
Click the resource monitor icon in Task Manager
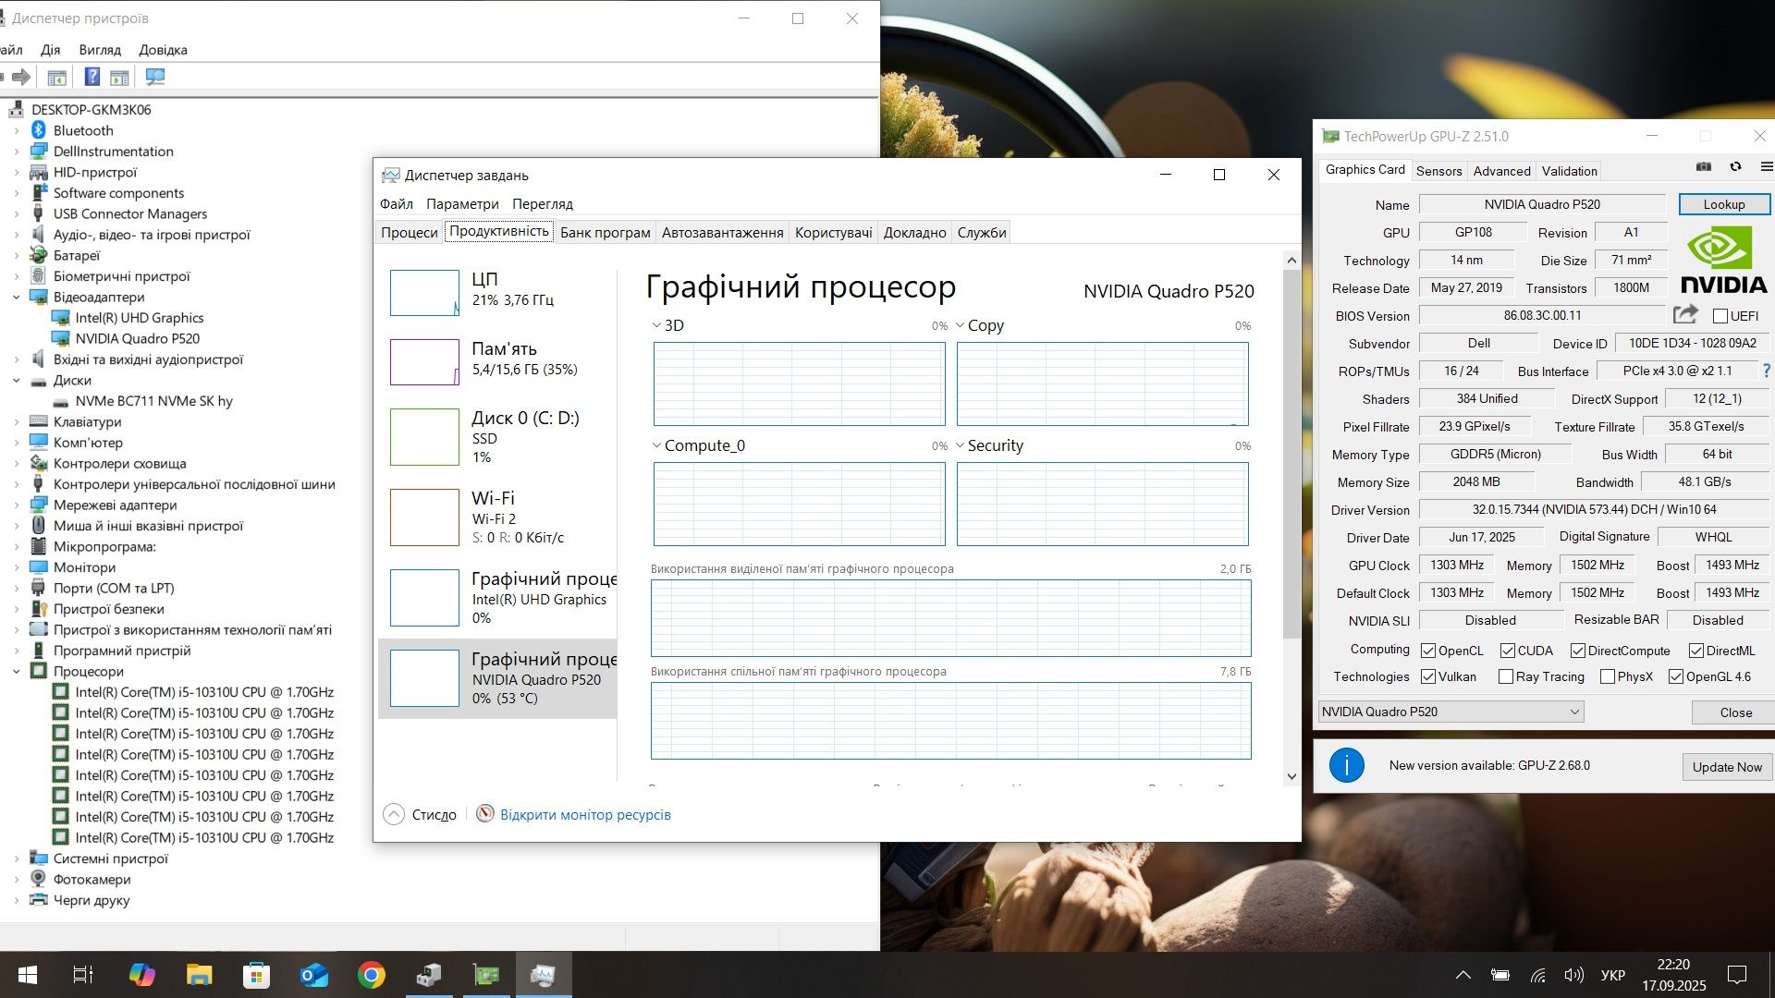[484, 814]
